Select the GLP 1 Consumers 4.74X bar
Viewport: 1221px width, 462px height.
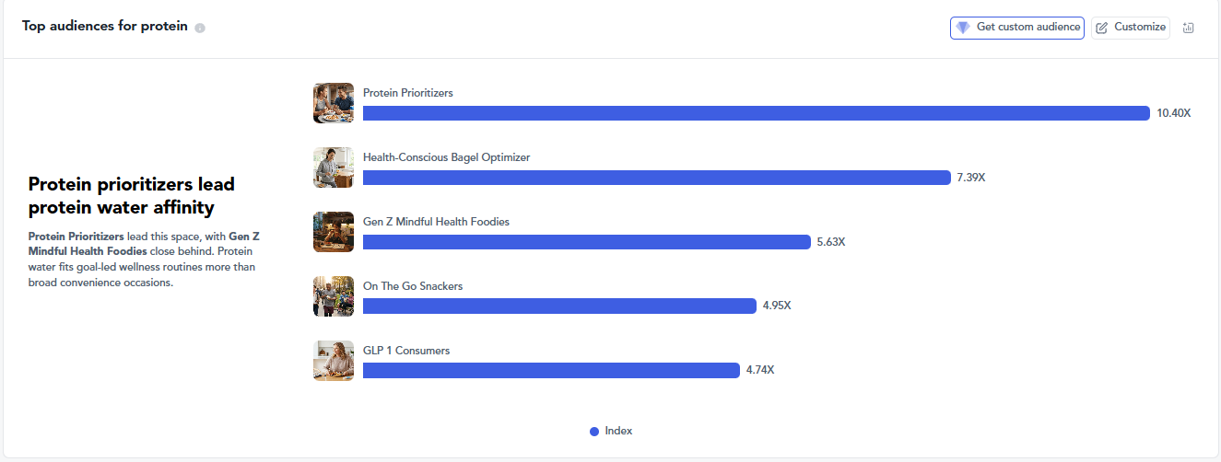[x=551, y=371]
